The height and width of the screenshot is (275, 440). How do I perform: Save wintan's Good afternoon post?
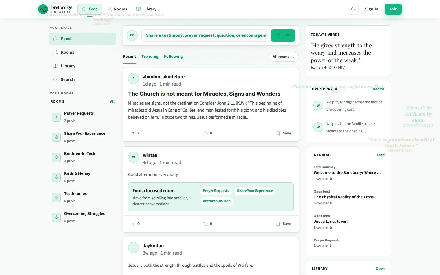click(284, 224)
